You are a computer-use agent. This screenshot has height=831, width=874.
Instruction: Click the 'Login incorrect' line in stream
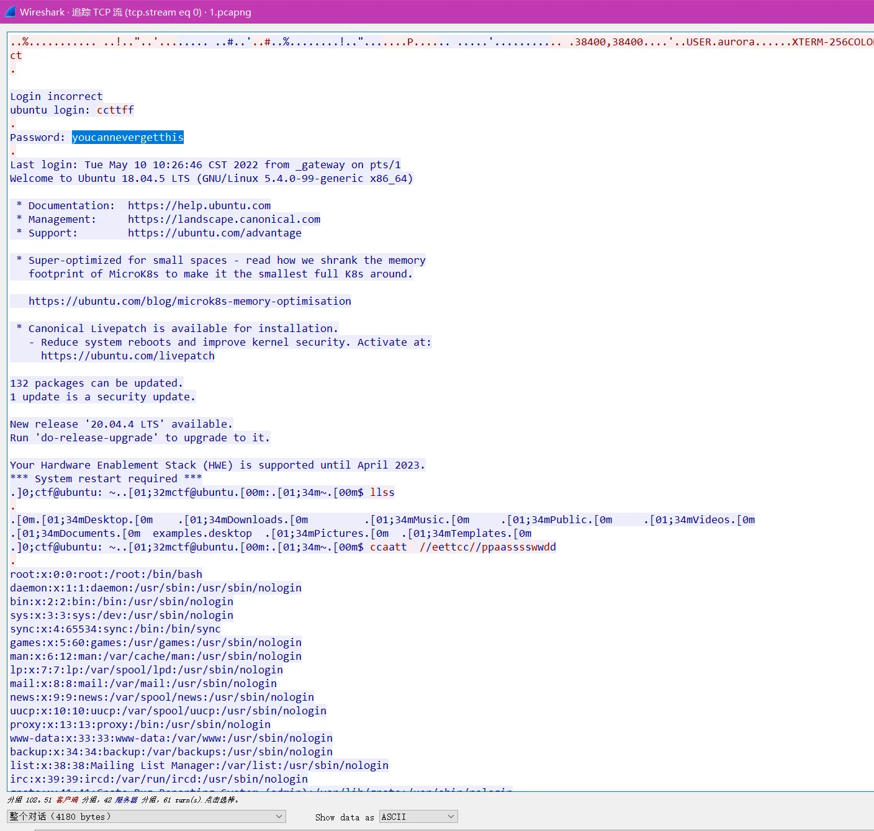56,96
